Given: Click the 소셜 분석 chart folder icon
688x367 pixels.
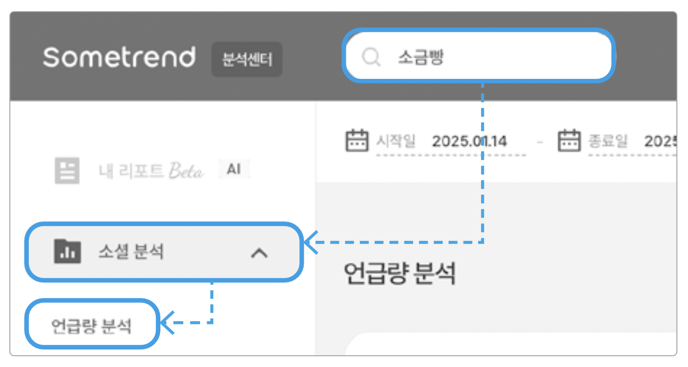Looking at the screenshot, I should pyautogui.click(x=67, y=252).
